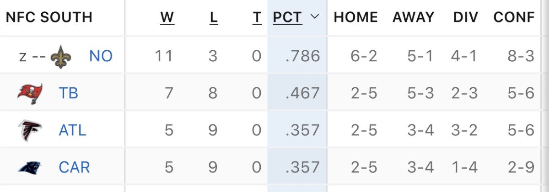Sort standings by W column

click(x=167, y=17)
